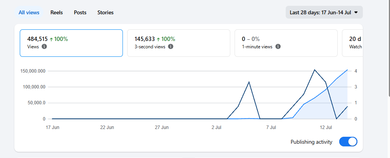Click the chart peak near 5 Jul
Viewport: 390px width, 158px height.
pos(249,82)
